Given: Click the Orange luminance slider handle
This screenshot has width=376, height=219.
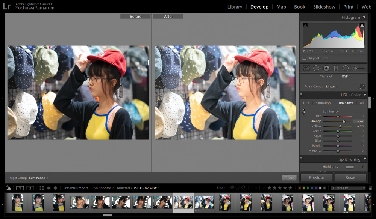Looking at the screenshot, I should (x=344, y=121).
